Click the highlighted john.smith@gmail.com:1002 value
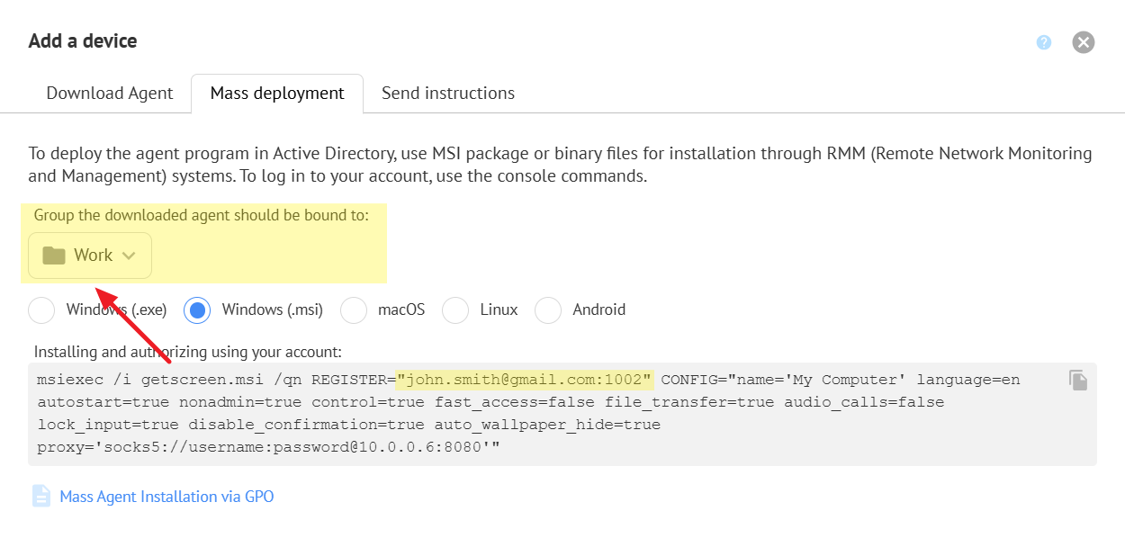The image size is (1125, 538). pos(526,380)
